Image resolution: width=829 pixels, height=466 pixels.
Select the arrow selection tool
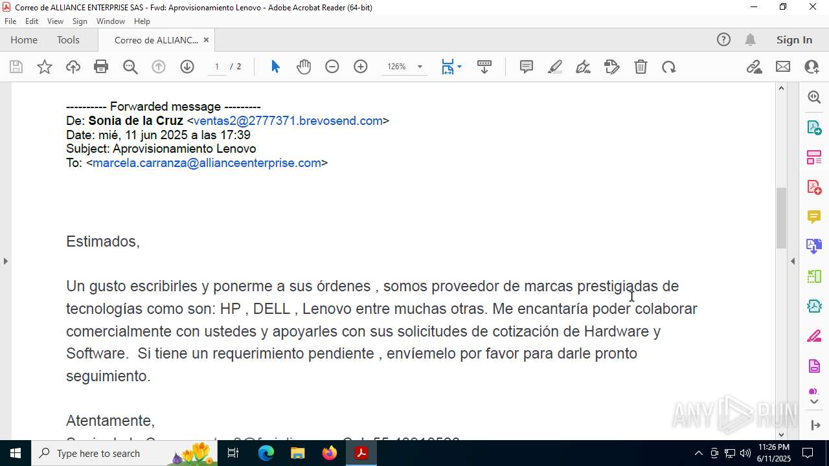(x=275, y=67)
